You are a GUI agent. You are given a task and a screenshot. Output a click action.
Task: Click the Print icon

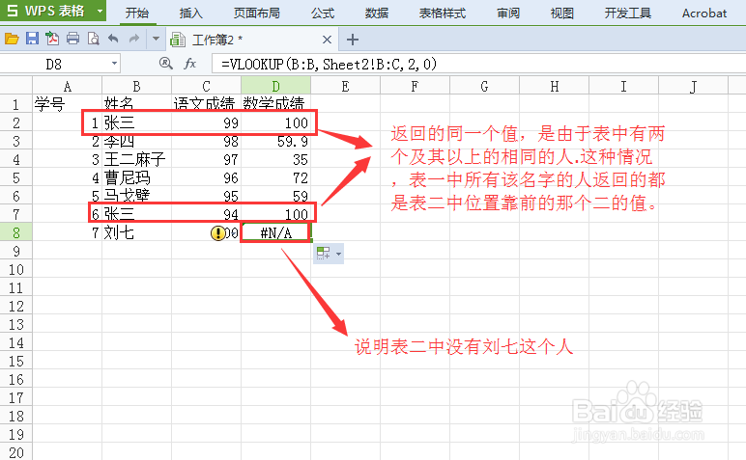pyautogui.click(x=72, y=39)
